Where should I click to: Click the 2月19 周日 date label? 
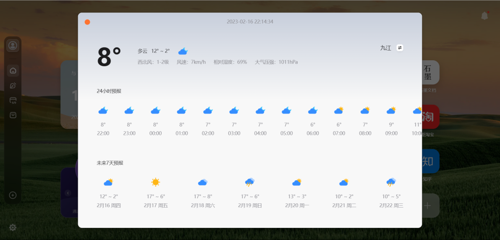(x=250, y=206)
